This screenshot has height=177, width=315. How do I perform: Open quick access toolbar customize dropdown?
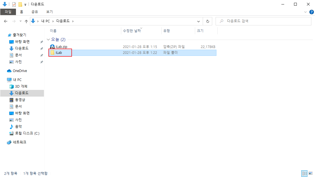[25, 4]
